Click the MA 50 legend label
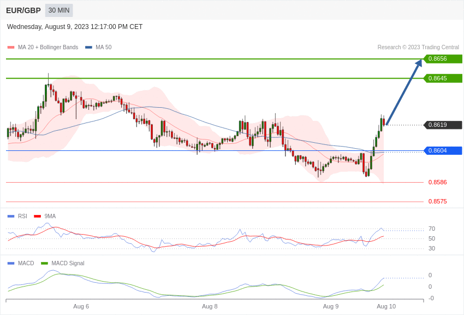The image size is (464, 315). point(104,47)
